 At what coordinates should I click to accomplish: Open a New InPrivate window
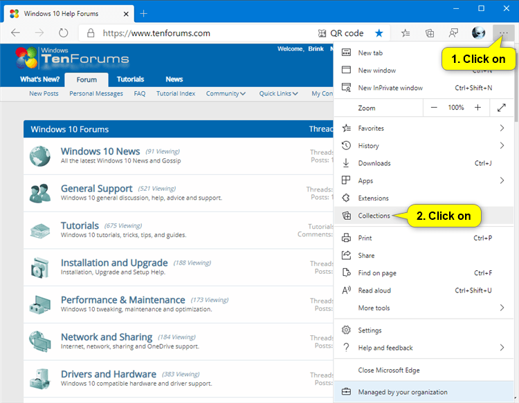[424, 88]
